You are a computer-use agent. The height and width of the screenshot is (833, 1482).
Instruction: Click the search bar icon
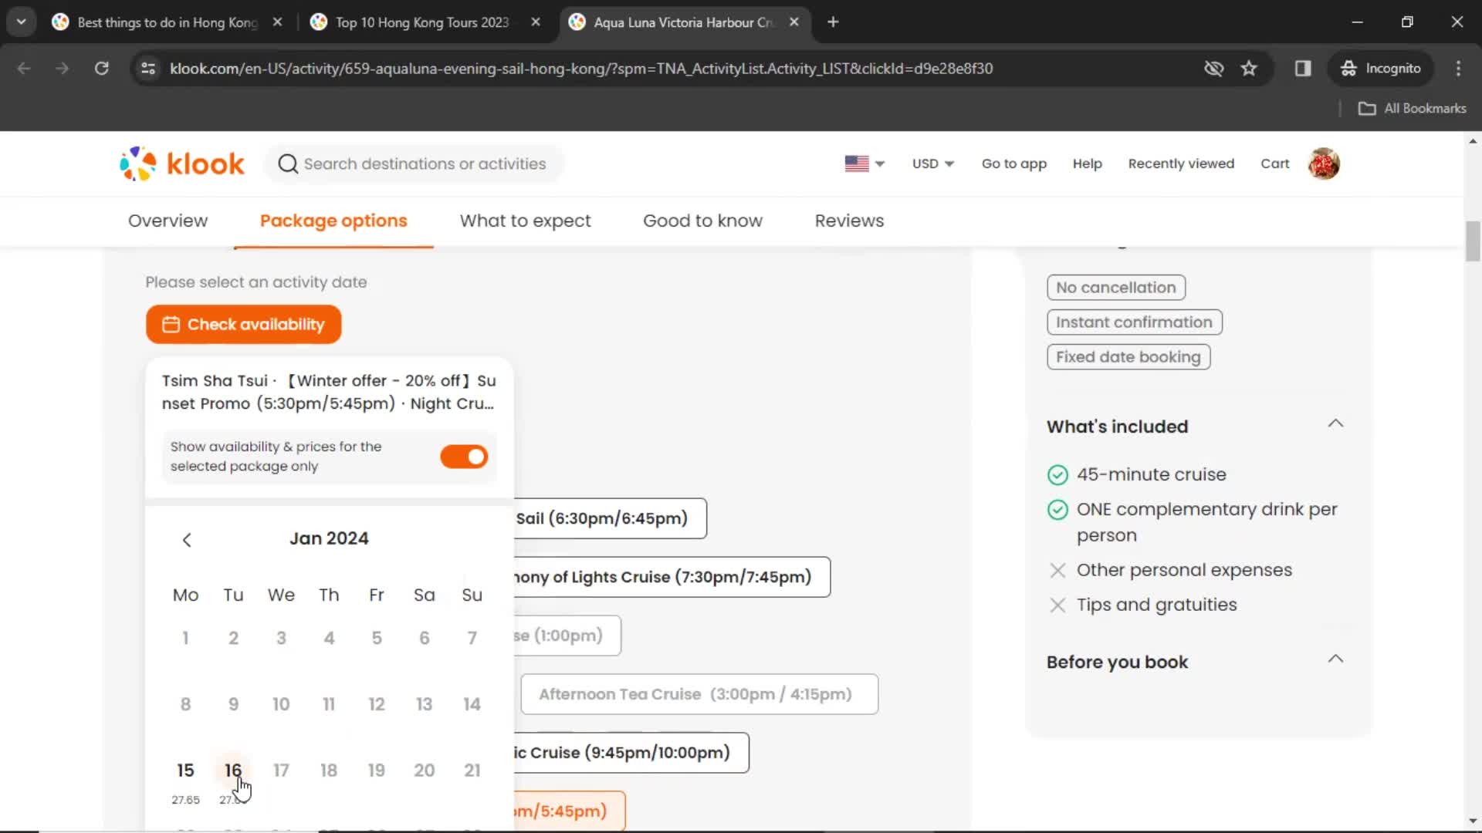[x=288, y=164]
